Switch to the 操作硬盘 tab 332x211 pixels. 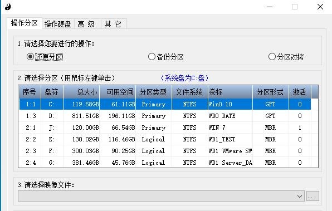point(57,24)
